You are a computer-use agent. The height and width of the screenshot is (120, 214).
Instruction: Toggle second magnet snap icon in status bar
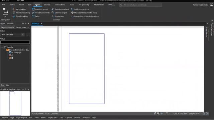pyautogui.click(x=158, y=113)
